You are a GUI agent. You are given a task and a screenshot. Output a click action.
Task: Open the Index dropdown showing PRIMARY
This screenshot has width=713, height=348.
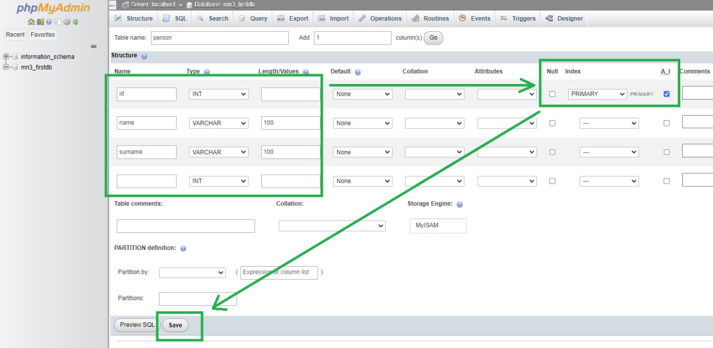click(598, 94)
